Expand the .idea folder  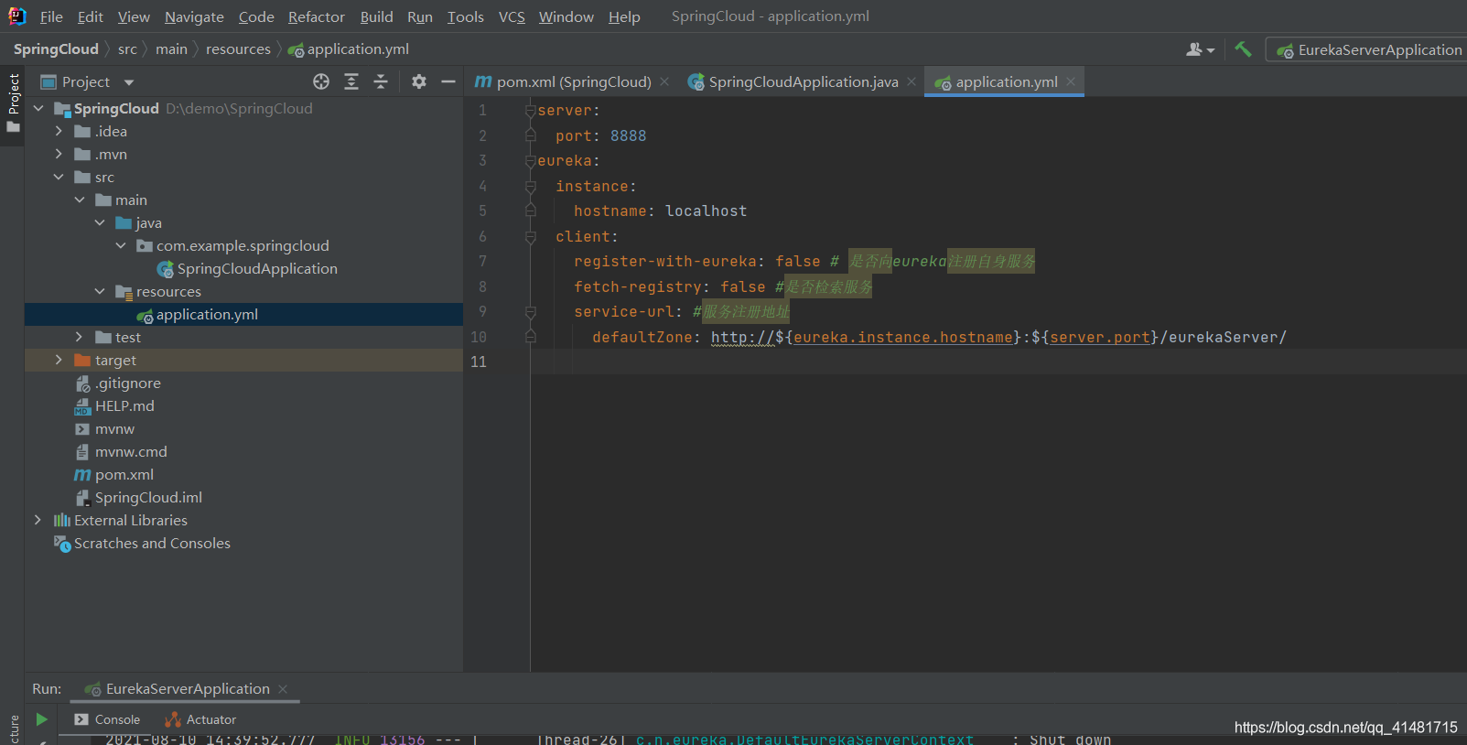[x=59, y=131]
